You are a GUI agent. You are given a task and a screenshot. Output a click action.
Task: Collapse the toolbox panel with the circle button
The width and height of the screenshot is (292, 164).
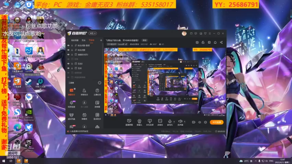coord(100,83)
